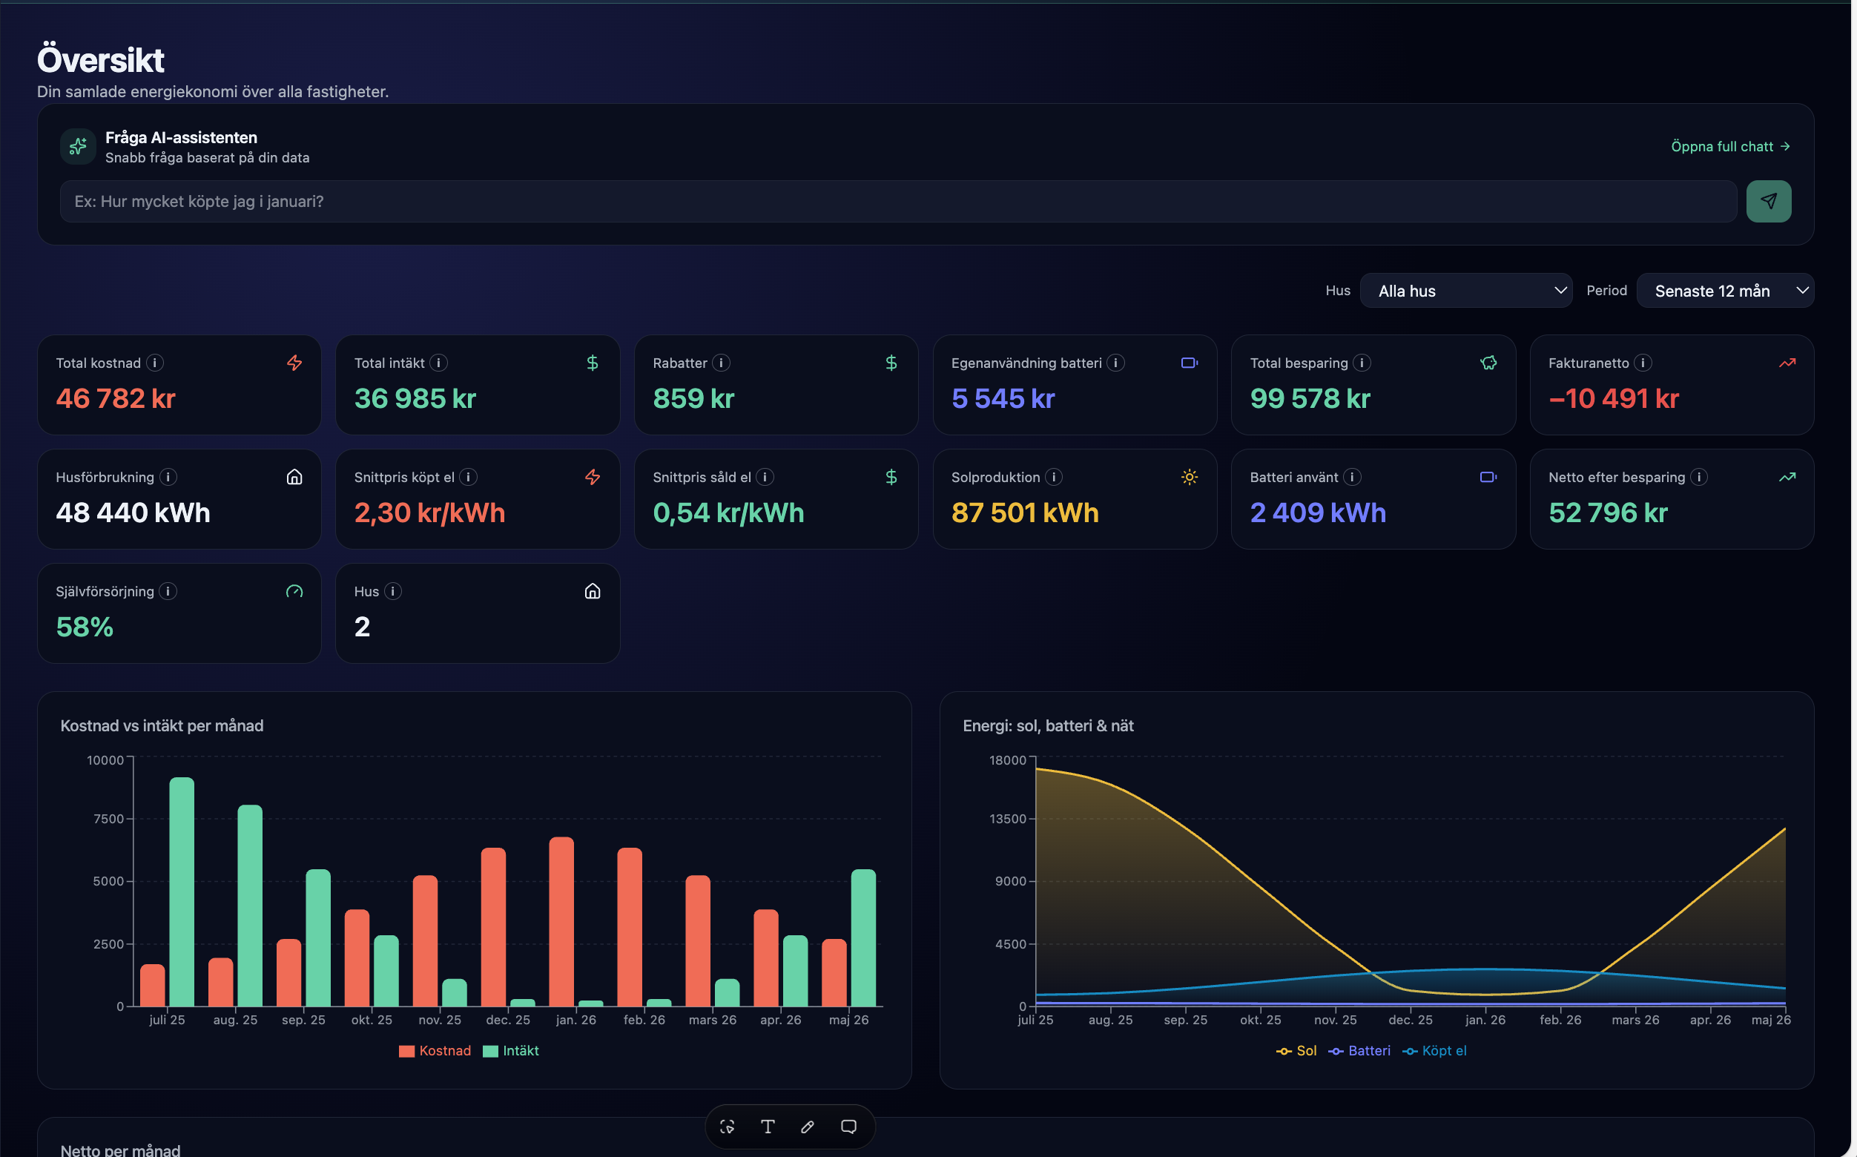Open info tooltip for Rabatter

click(721, 363)
